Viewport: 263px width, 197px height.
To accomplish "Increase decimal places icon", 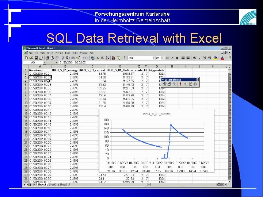I will [204, 58].
